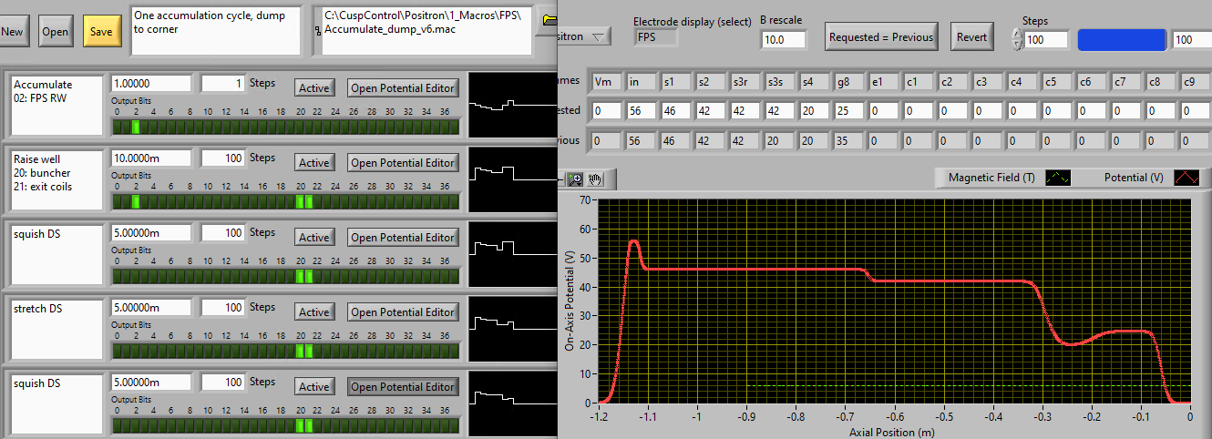This screenshot has width=1212, height=439.
Task: Click first squish DS potential preview thumbnail
Action: (x=512, y=254)
